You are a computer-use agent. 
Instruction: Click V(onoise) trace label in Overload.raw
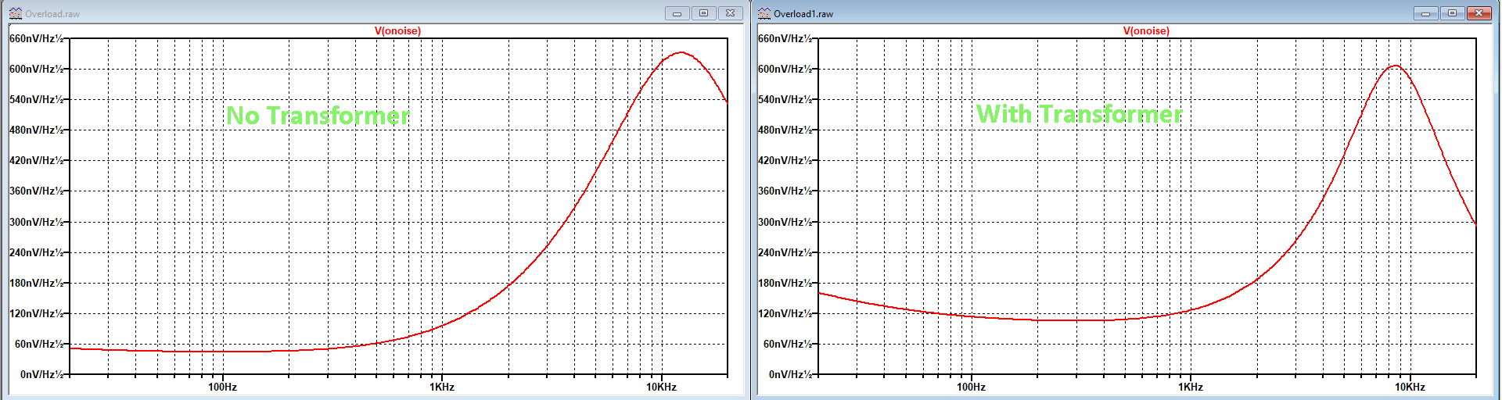point(397,30)
